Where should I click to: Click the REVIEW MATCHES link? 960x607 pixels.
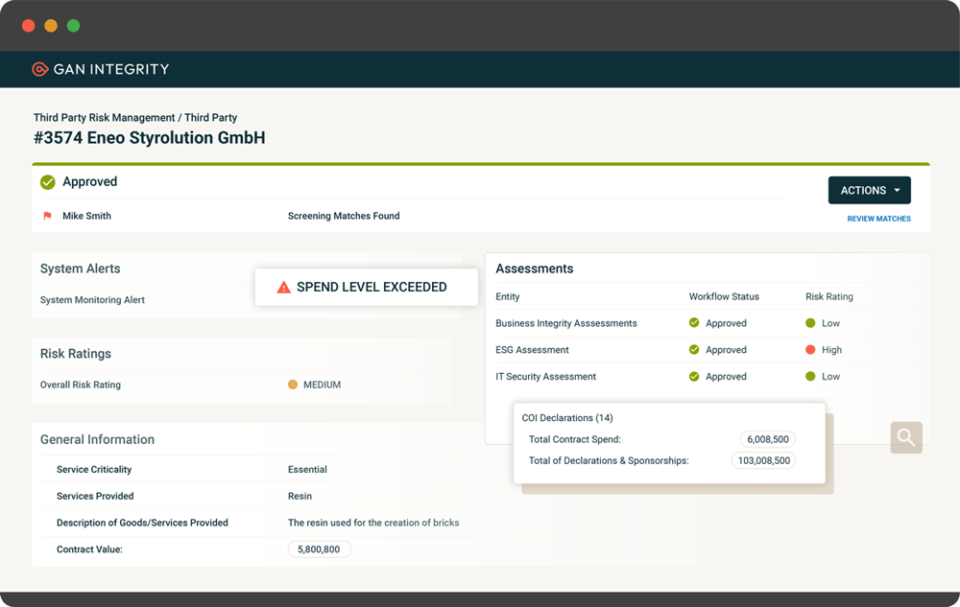[x=878, y=219]
